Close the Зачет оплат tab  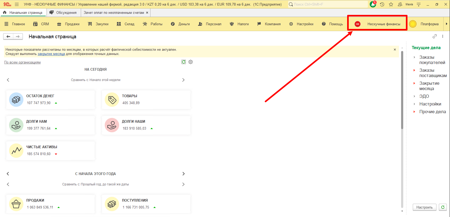click(147, 12)
